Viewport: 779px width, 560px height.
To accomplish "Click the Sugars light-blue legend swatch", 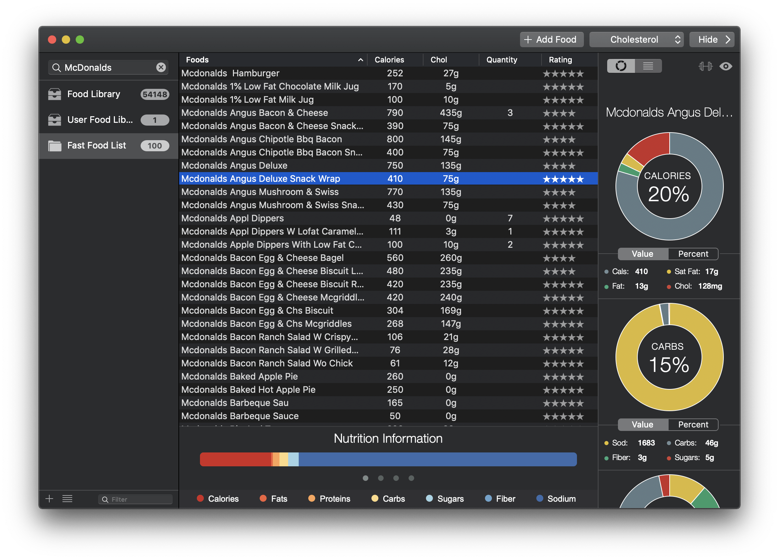I will pyautogui.click(x=430, y=499).
